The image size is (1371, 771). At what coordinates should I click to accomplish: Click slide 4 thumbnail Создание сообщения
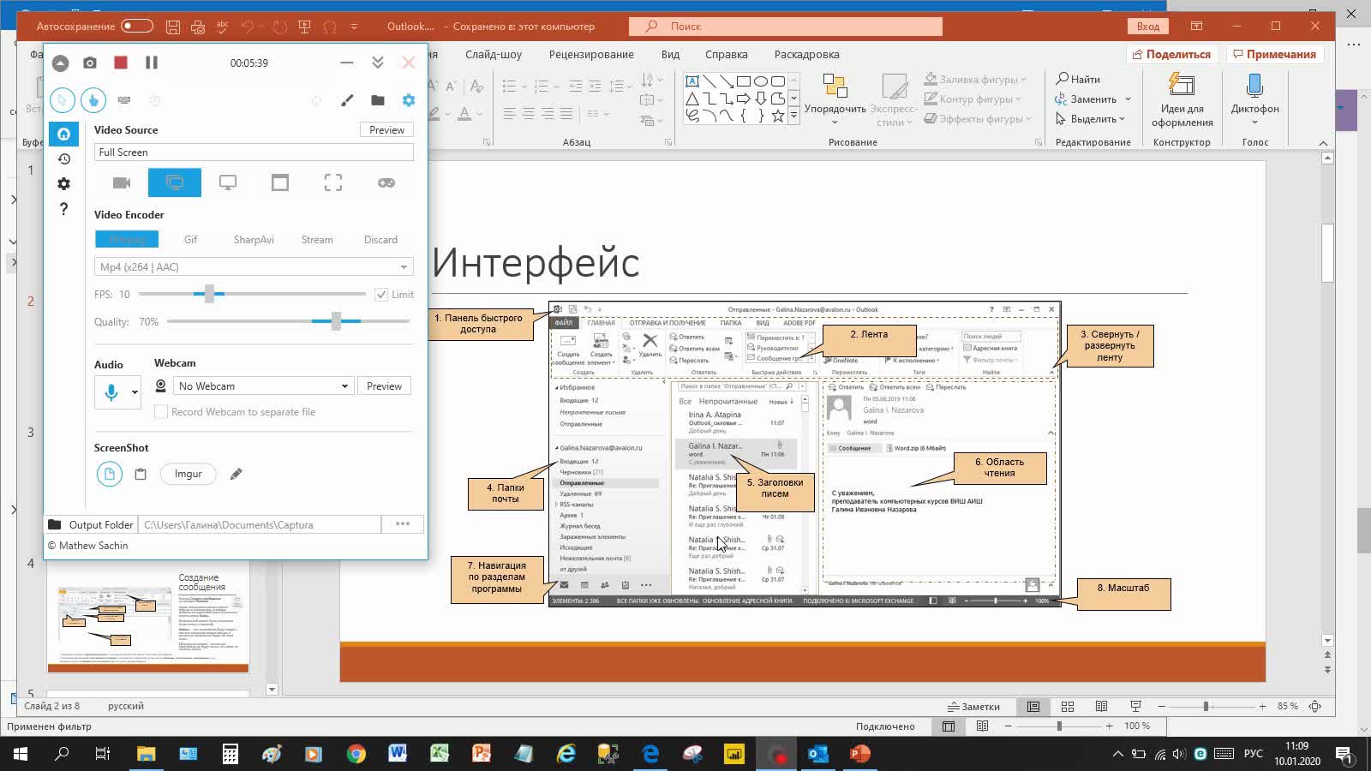pos(148,619)
